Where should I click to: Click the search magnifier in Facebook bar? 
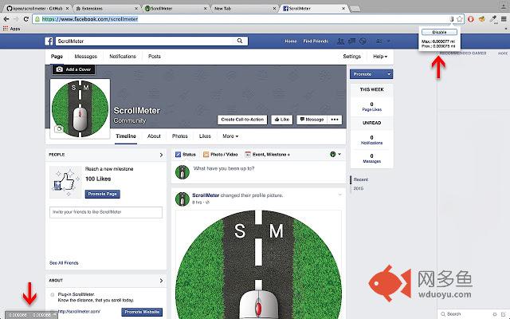pyautogui.click(x=240, y=41)
